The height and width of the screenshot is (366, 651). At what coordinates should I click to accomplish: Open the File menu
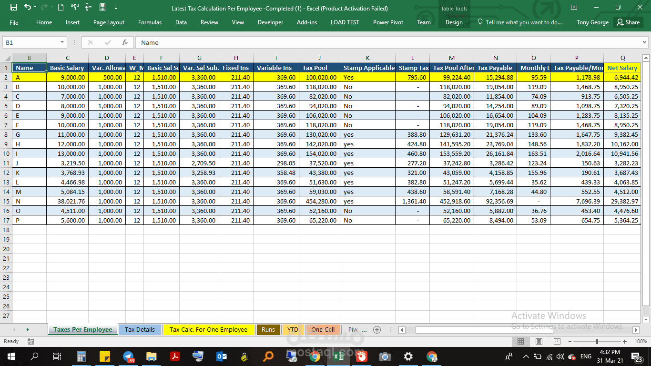14,22
